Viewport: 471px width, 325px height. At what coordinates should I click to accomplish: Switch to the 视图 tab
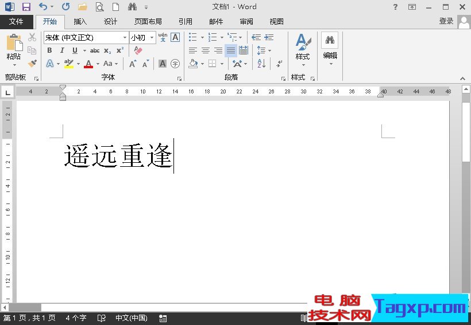click(277, 21)
